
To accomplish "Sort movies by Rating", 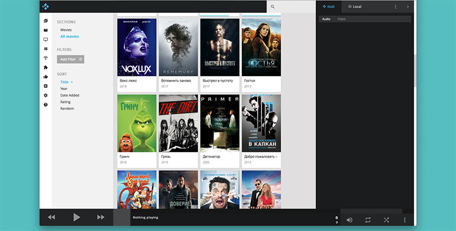I will [66, 102].
